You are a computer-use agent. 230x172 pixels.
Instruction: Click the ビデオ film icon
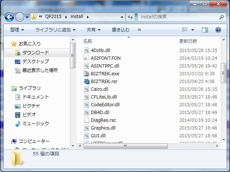18,115
